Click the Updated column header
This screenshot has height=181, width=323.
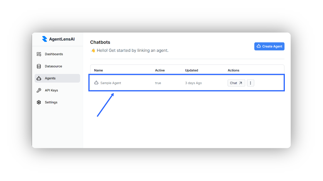tap(191, 70)
